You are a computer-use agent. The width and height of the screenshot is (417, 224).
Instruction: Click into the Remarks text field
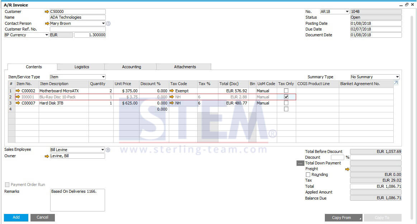pos(77,200)
